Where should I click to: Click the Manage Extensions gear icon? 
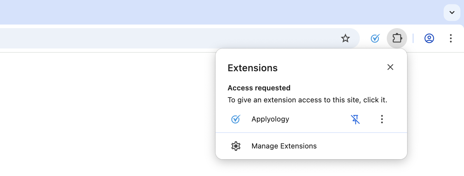(x=236, y=146)
